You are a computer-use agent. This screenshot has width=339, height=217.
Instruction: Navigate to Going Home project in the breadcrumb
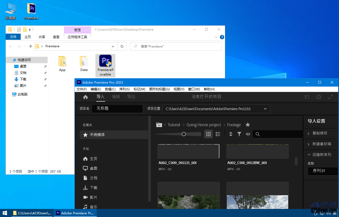pos(204,124)
